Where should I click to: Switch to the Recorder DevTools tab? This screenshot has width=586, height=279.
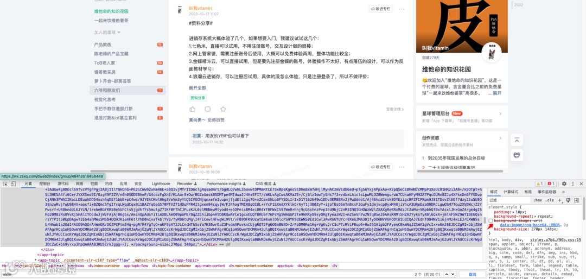point(187,183)
